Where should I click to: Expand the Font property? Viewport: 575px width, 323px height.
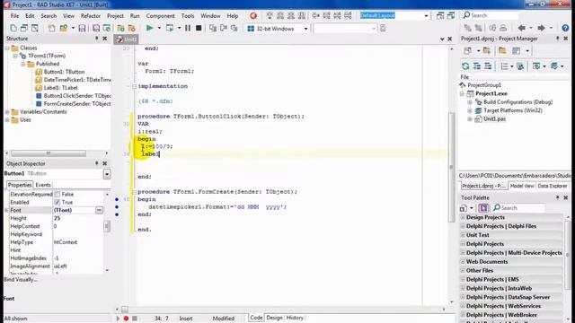coord(6,210)
